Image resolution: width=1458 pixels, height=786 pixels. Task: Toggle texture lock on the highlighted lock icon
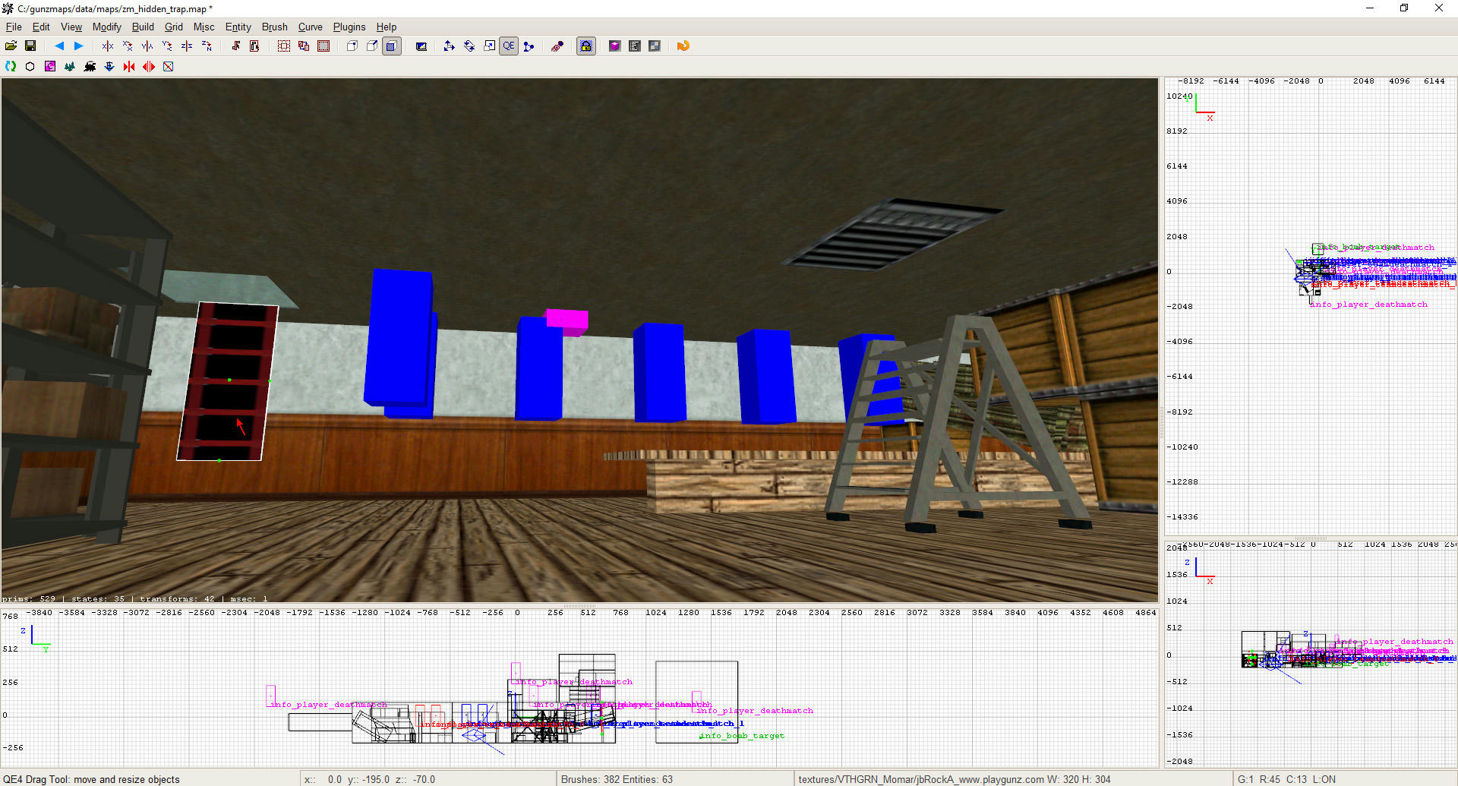tap(585, 46)
